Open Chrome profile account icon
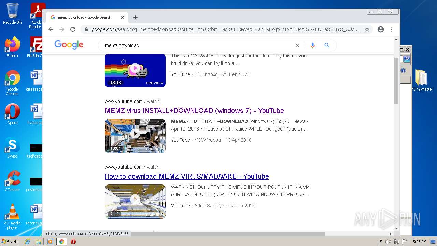437x246 pixels. tap(381, 29)
